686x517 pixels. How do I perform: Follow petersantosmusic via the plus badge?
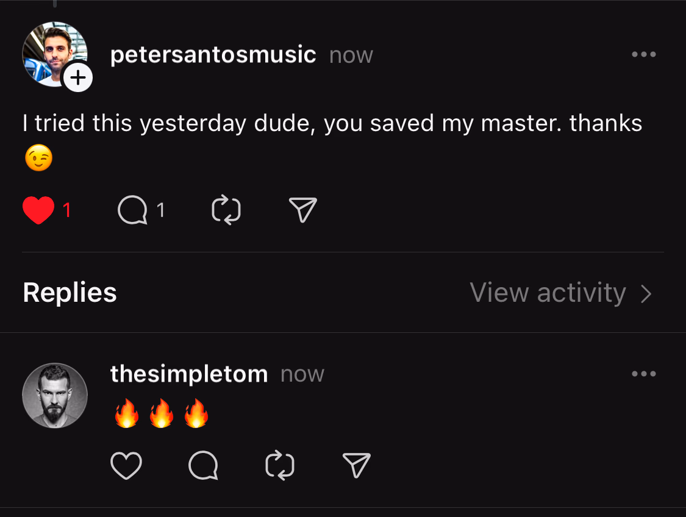click(x=77, y=77)
